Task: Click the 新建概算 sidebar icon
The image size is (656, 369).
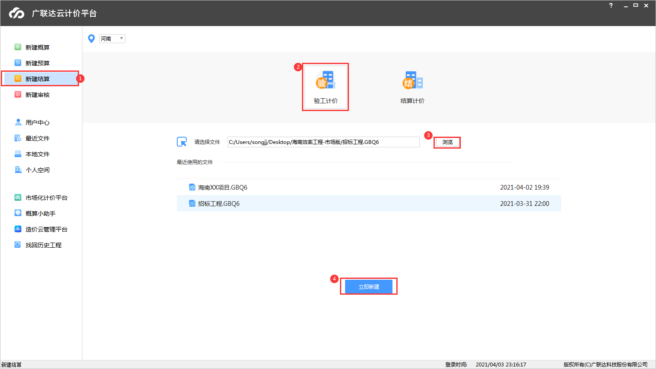Action: pyautogui.click(x=18, y=47)
